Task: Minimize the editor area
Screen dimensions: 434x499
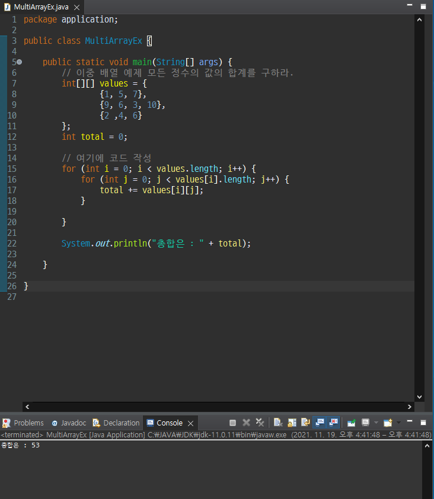Action: [x=410, y=5]
